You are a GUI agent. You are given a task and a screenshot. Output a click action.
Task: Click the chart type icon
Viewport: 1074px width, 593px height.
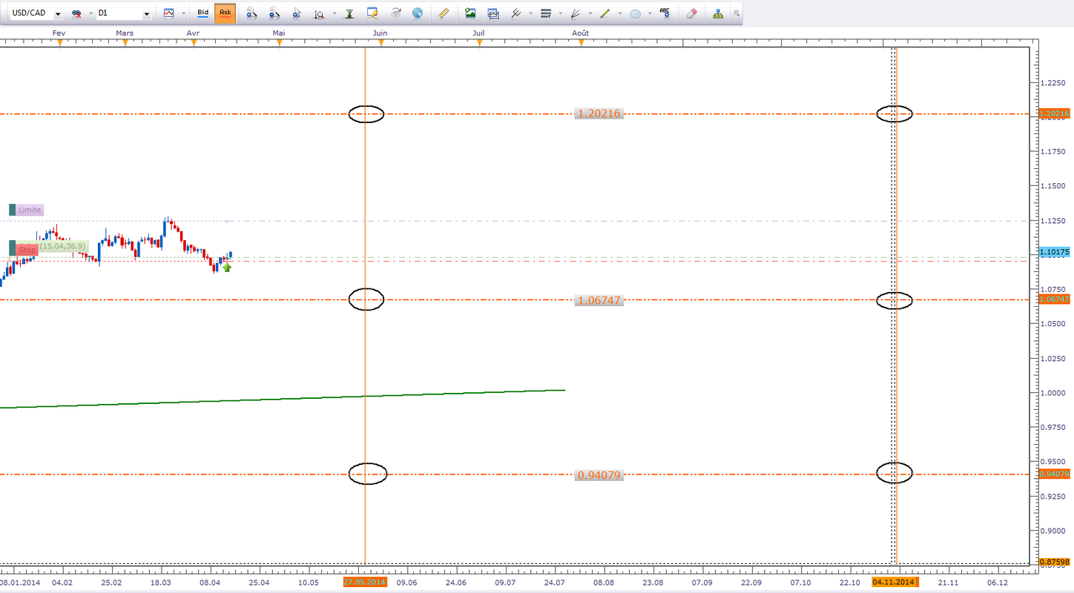click(169, 13)
